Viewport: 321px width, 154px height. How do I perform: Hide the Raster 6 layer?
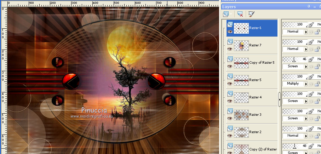[x=230, y=32]
